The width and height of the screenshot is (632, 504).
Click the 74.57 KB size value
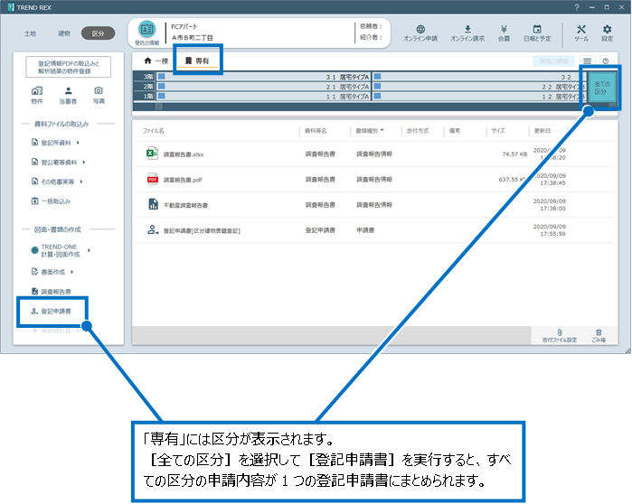pyautogui.click(x=514, y=154)
